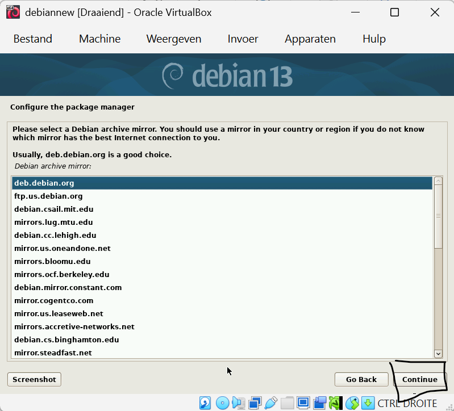Open the optical drive status icon
The width and height of the screenshot is (454, 411).
222,403
